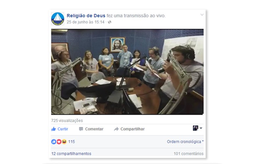The width and height of the screenshot is (263, 164).
Task: Open the Ordem cronológica sort dropdown
Action: click(185, 142)
